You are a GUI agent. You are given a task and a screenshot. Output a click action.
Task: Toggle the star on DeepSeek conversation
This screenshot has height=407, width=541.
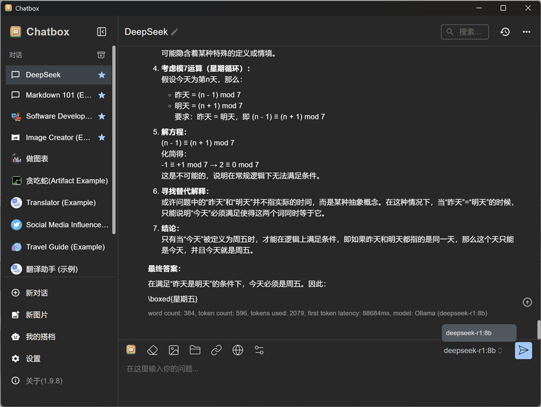[102, 74]
